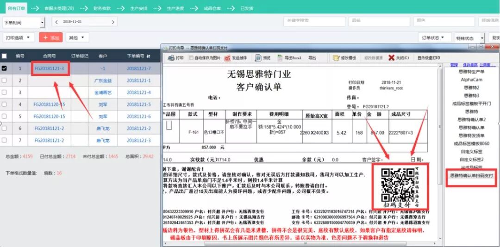Click the QR code 扫码支付 image

(398, 185)
